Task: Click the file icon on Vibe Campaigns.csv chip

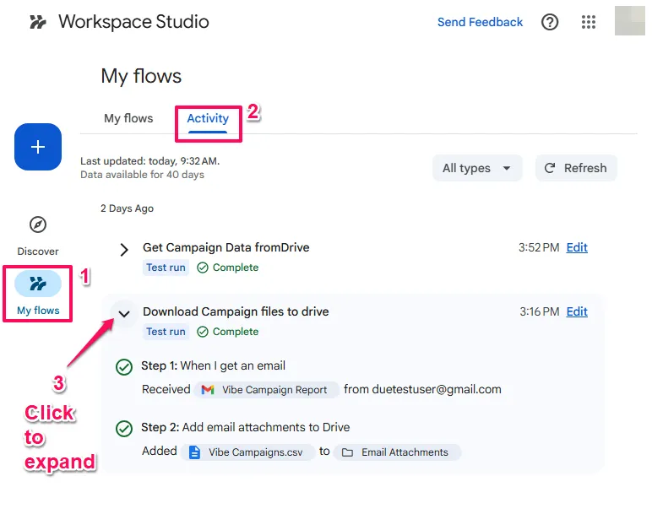Action: pyautogui.click(x=194, y=452)
